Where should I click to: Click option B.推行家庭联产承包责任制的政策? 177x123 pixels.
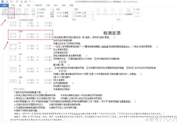(65, 105)
